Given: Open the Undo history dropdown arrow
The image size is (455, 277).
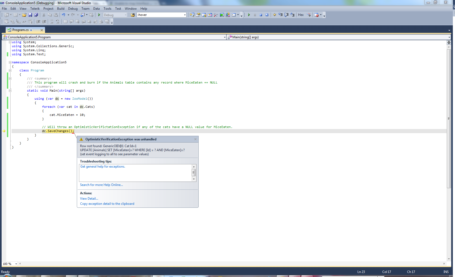Looking at the screenshot, I should (68, 15).
